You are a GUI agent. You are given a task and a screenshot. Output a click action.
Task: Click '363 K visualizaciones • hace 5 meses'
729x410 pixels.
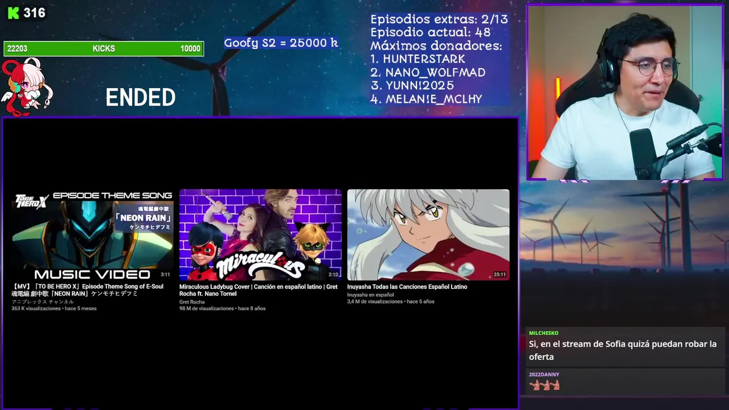54,309
